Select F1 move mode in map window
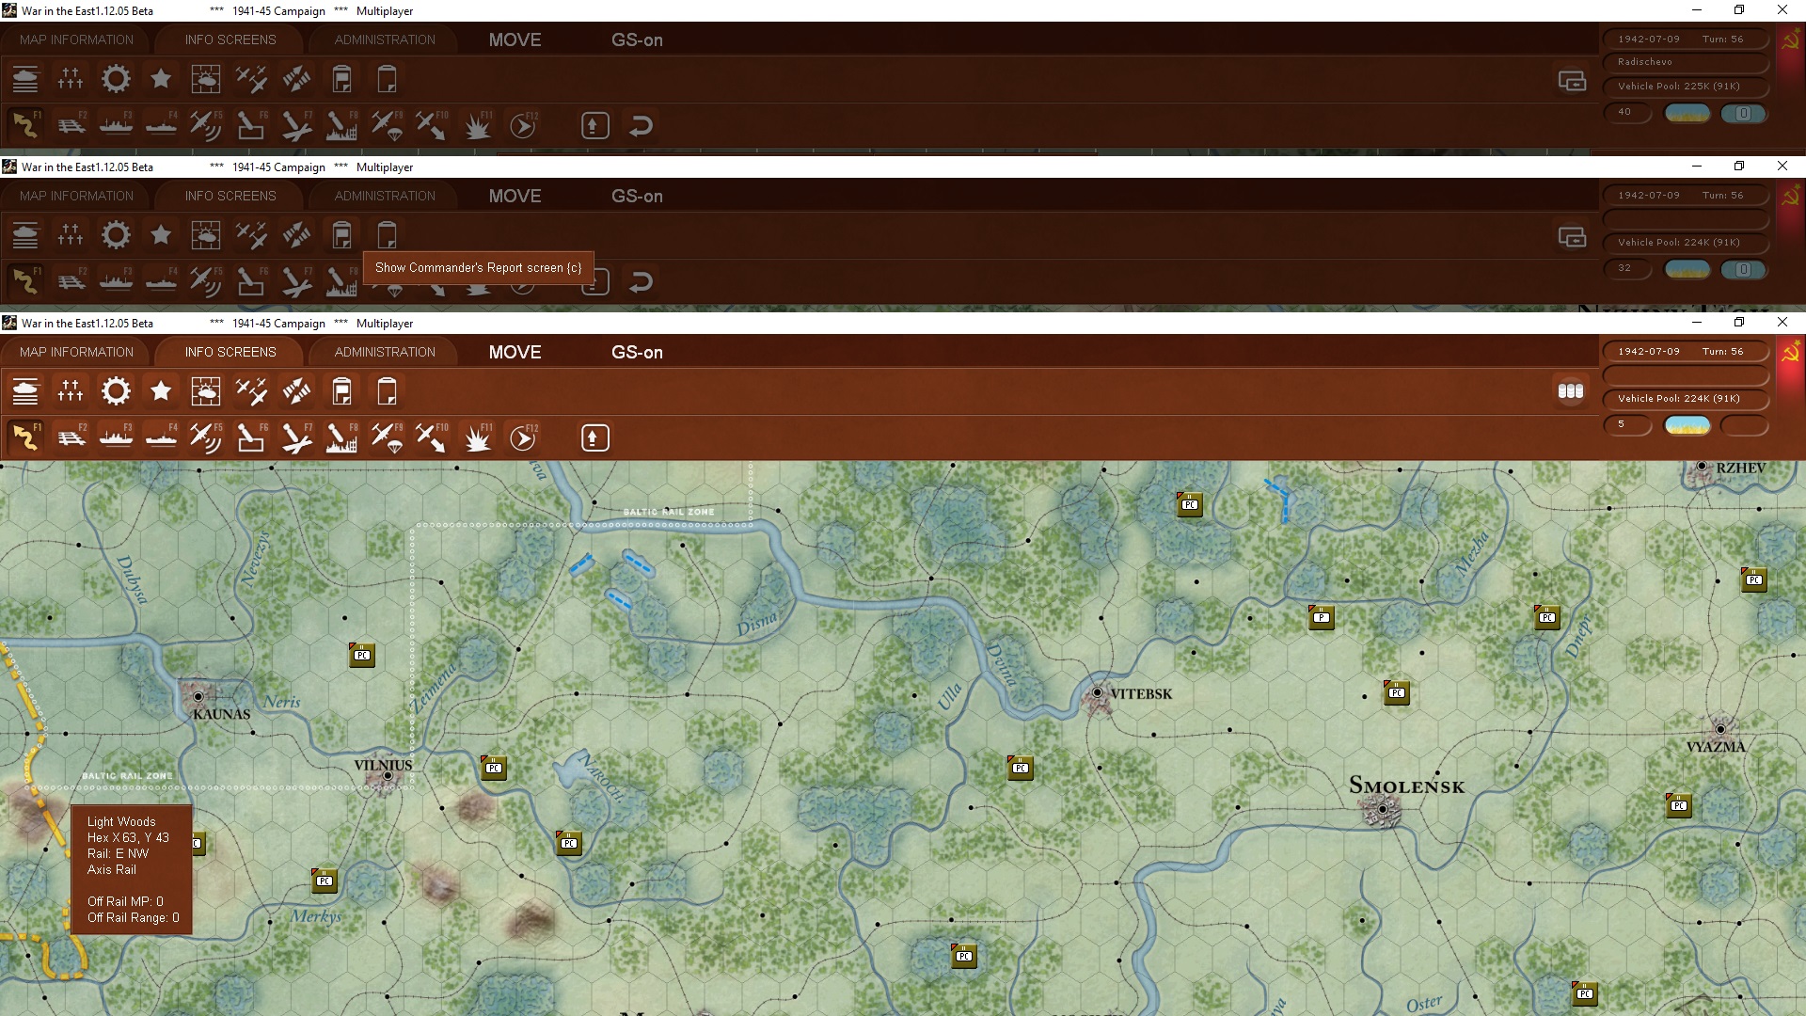1806x1016 pixels. pyautogui.click(x=25, y=437)
